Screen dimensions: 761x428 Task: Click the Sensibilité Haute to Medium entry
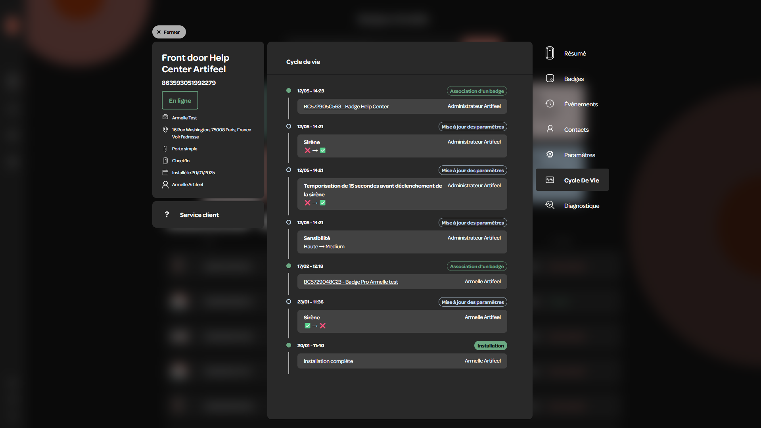(x=402, y=242)
